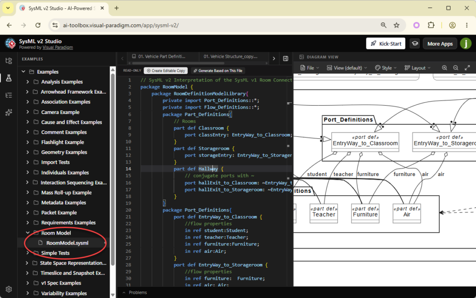Screen dimensions: 476x298
Task: Click the purple circle extension icon
Action: pyautogui.click(x=416, y=25)
